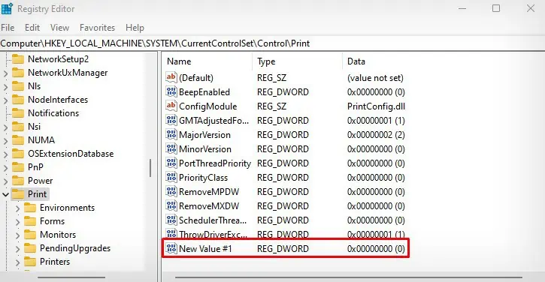Click the Environments folder icon
Image resolution: width=545 pixels, height=282 pixels.
point(30,208)
